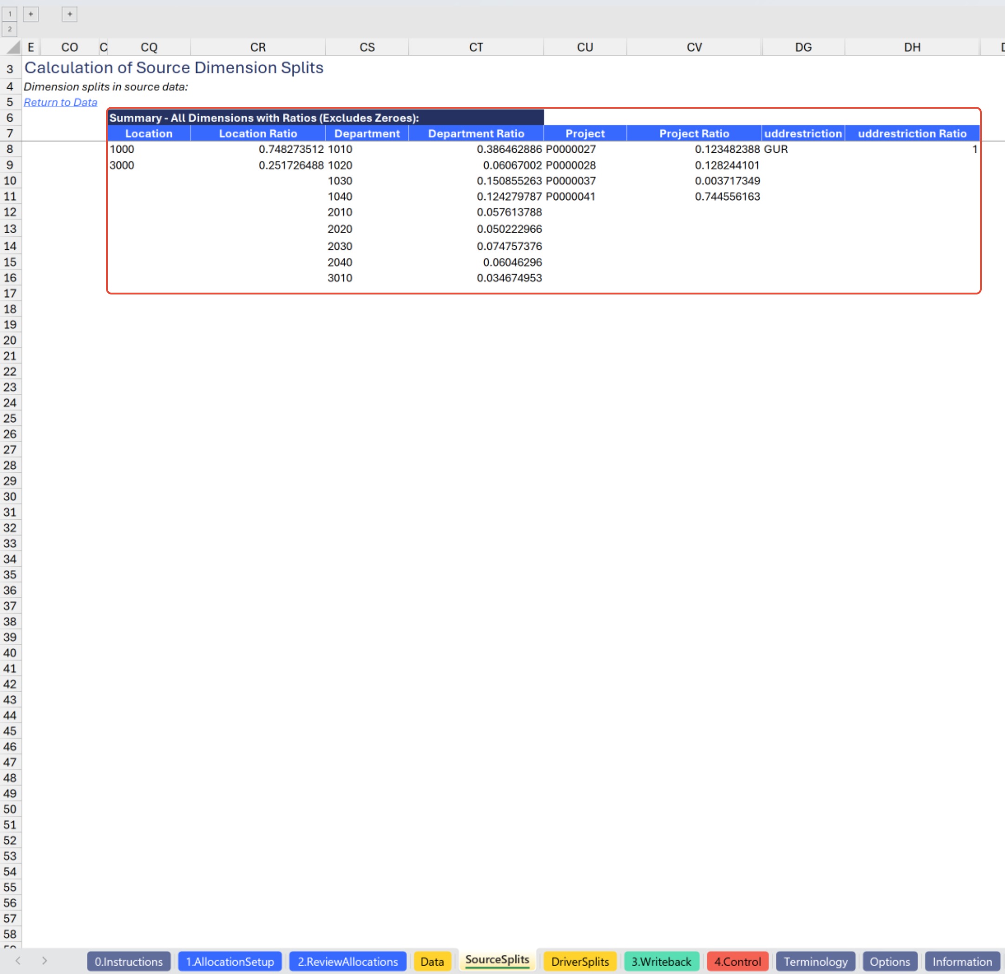Switch to the 3.Writeback tab

661,961
